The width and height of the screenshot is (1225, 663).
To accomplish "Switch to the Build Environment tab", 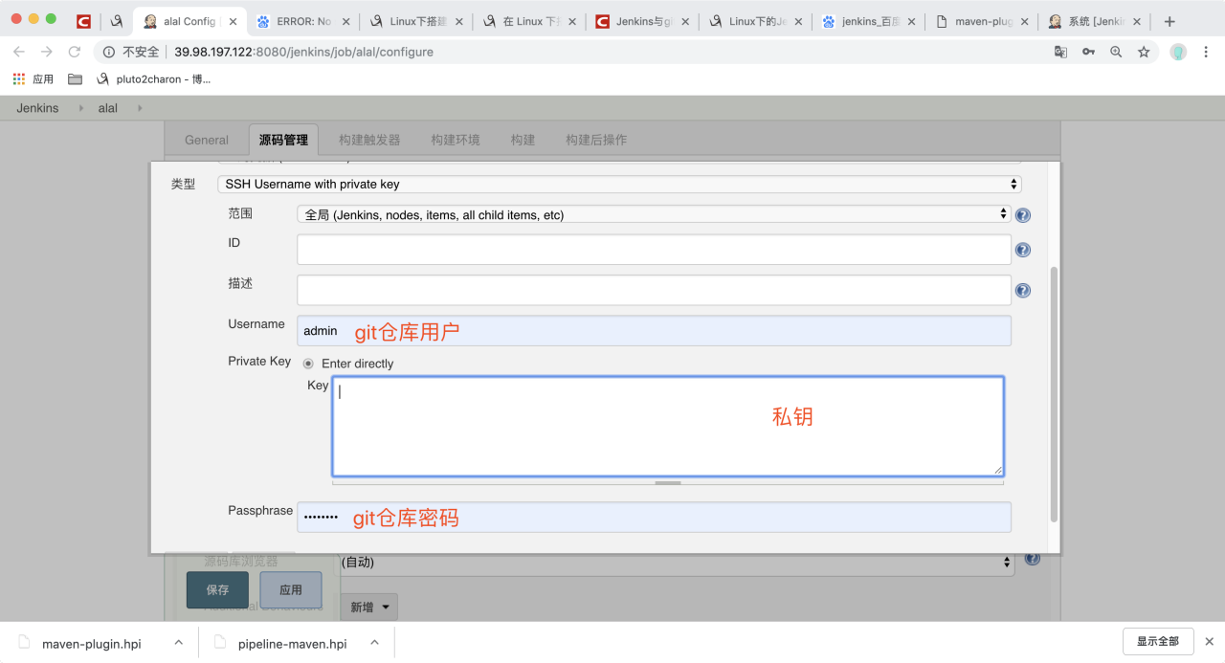I will coord(456,140).
